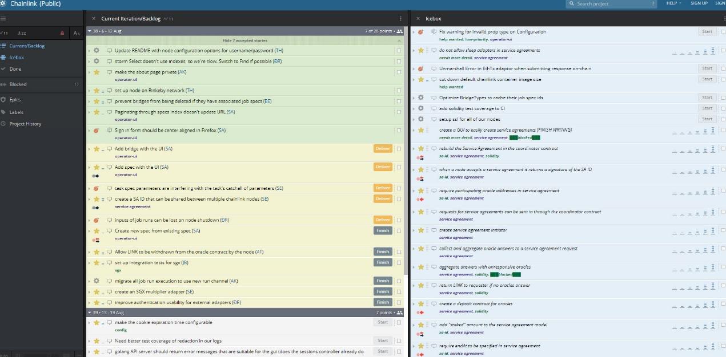
Task: Start 'Optimize BridgeTypes to cache' story
Action: pyautogui.click(x=707, y=98)
